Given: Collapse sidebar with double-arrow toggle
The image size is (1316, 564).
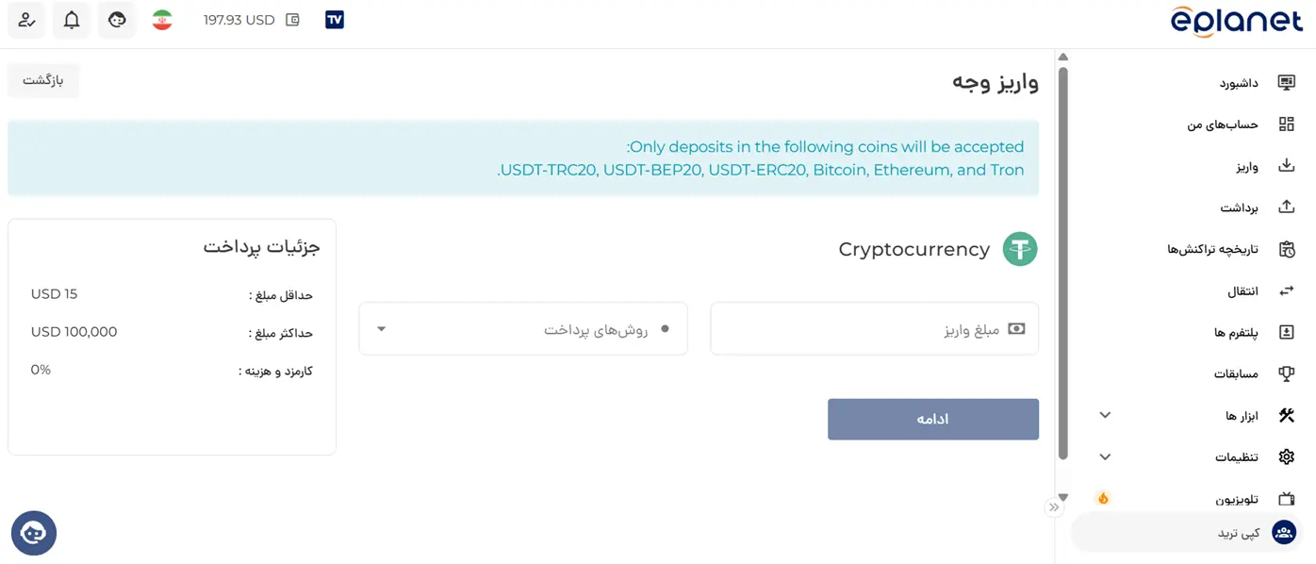Looking at the screenshot, I should pos(1054,507).
